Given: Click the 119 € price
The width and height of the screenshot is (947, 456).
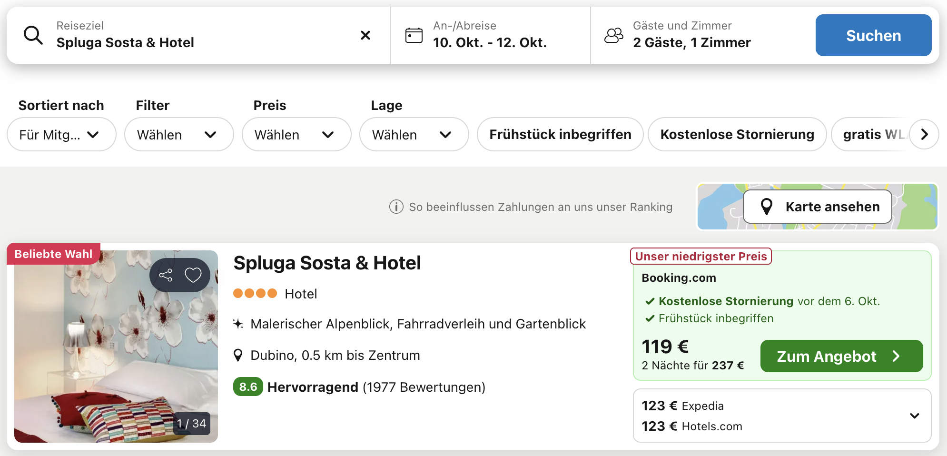Looking at the screenshot, I should pyautogui.click(x=665, y=347).
